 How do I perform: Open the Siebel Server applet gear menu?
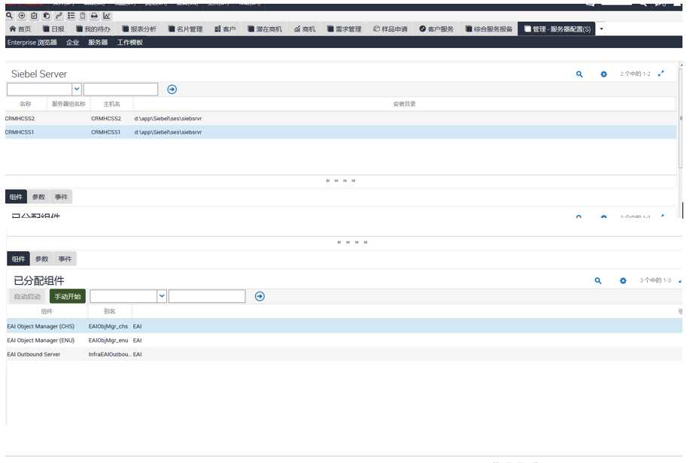click(603, 74)
